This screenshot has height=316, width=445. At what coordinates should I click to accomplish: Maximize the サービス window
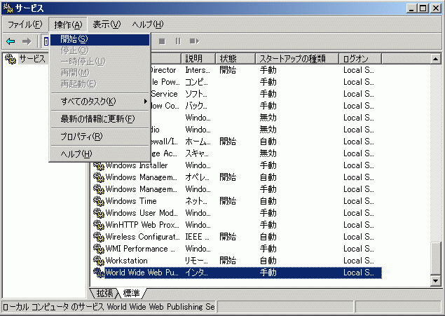[423, 8]
